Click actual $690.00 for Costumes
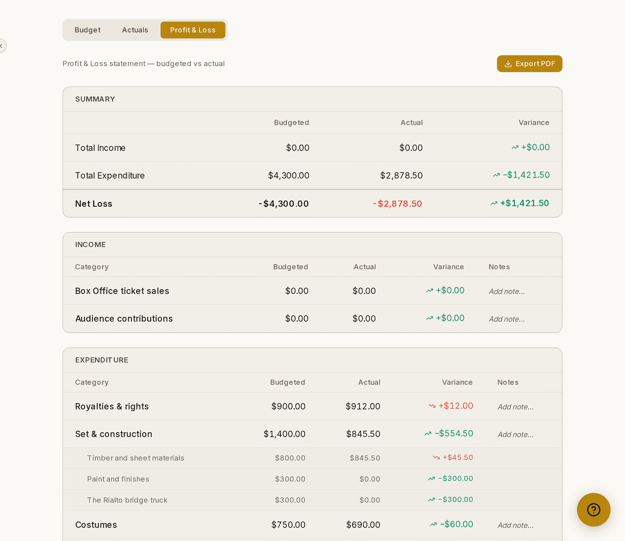Image resolution: width=625 pixels, height=541 pixels. pos(363,525)
